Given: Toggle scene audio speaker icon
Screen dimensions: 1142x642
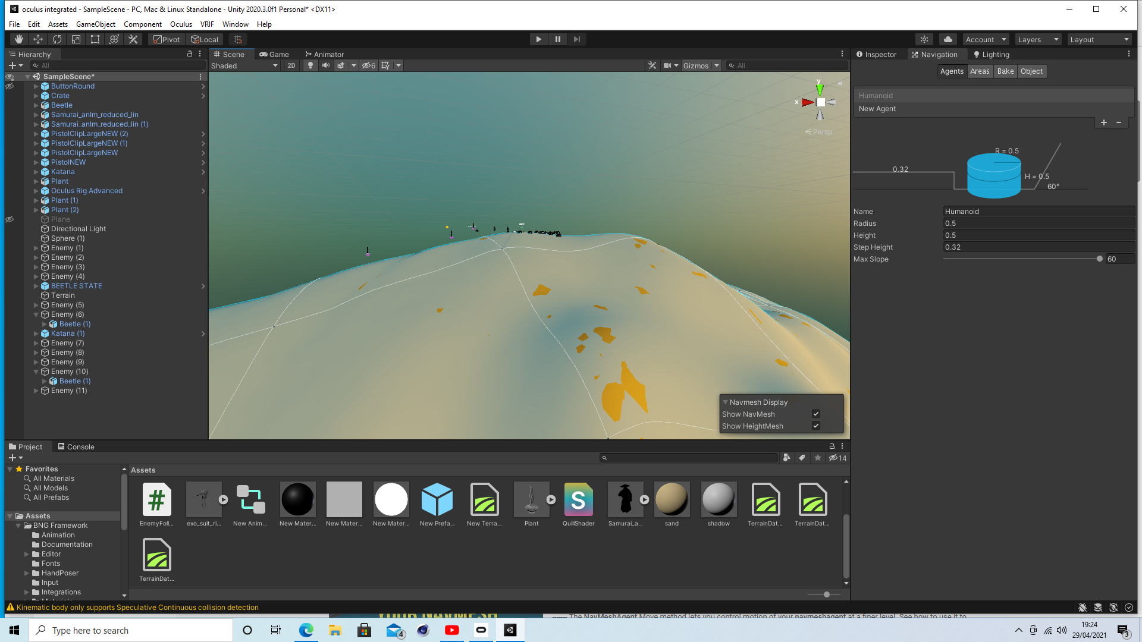Looking at the screenshot, I should click(326, 65).
